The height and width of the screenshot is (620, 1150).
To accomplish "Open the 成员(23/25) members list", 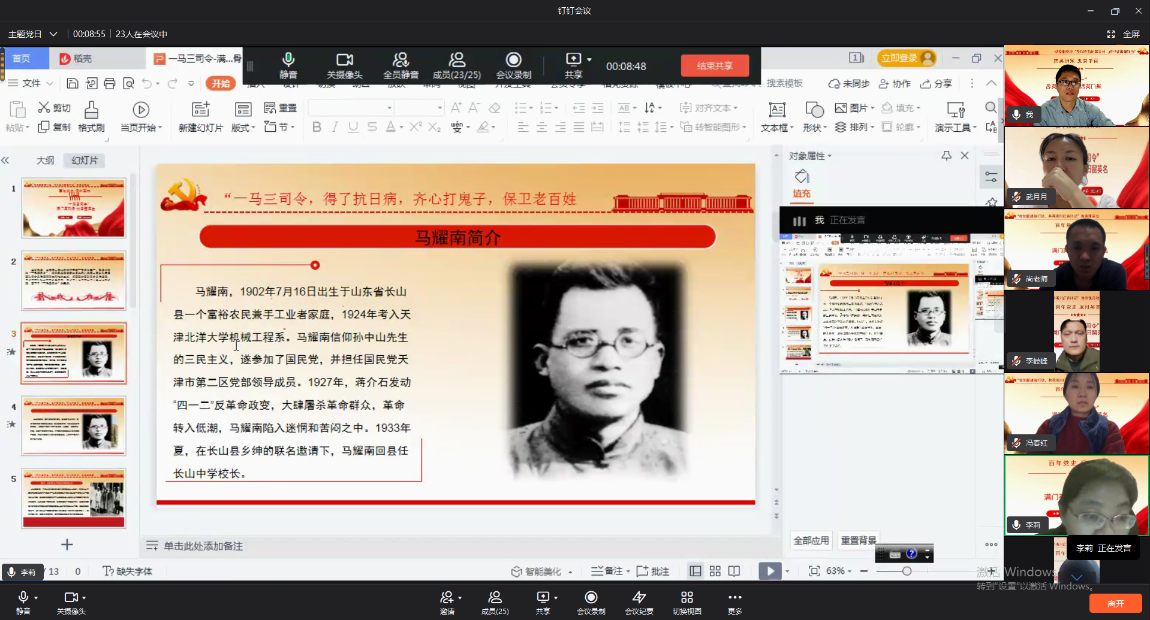I will pyautogui.click(x=457, y=65).
